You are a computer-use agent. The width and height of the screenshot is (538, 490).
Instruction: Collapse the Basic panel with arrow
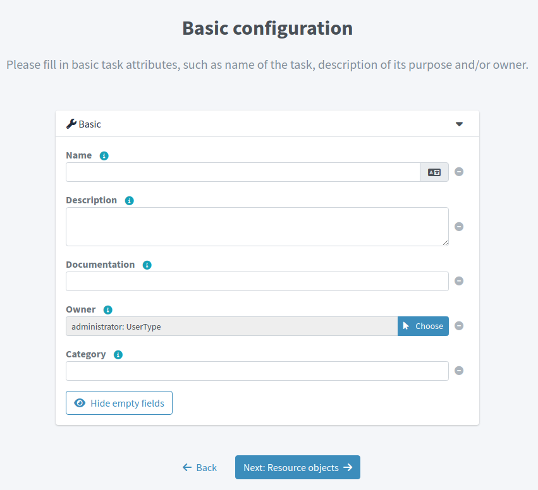(x=460, y=124)
